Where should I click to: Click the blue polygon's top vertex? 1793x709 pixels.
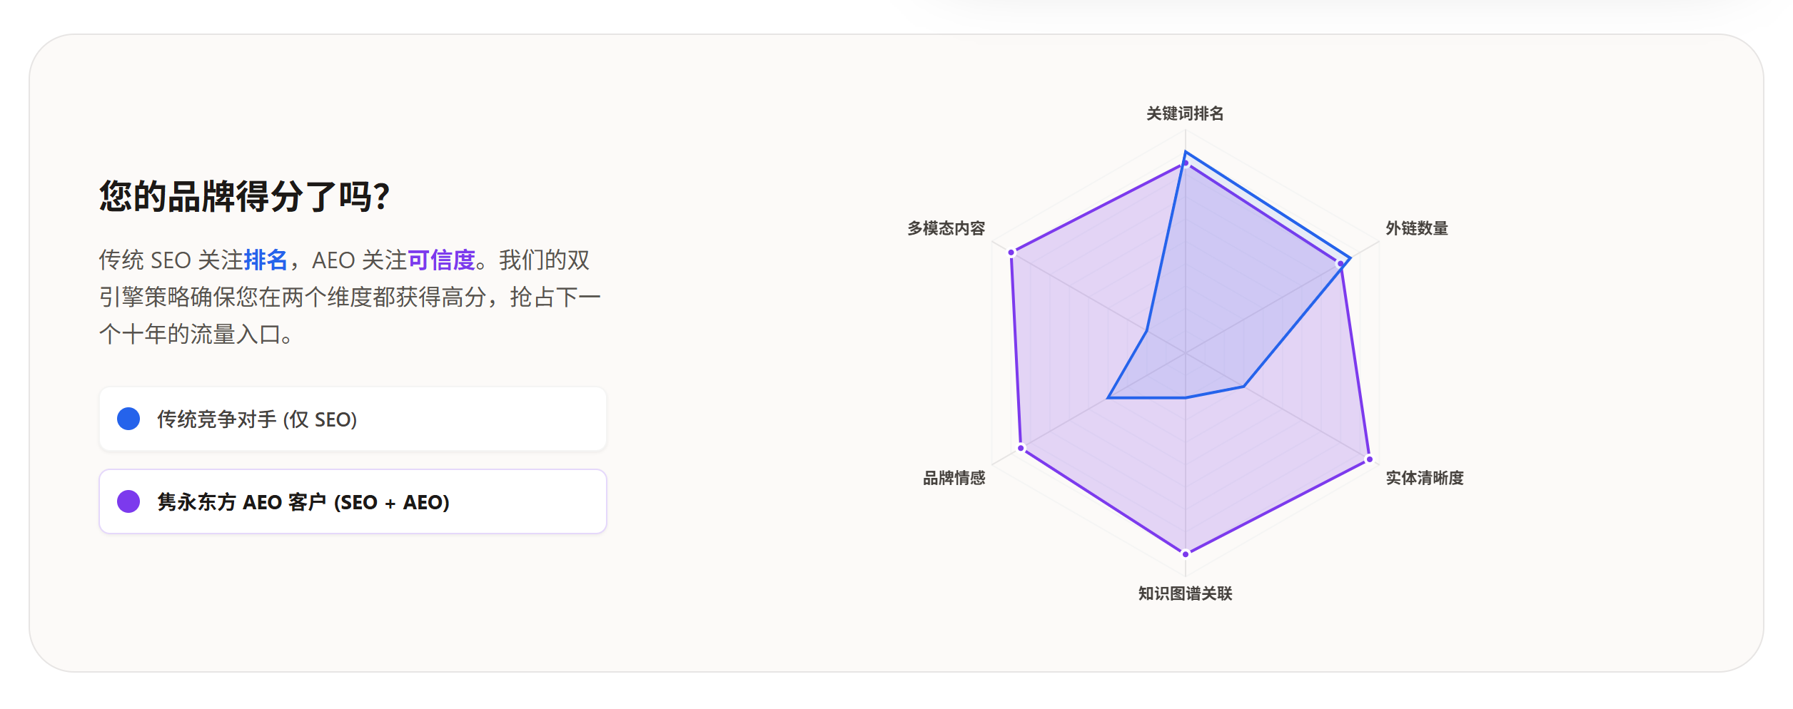click(1186, 152)
